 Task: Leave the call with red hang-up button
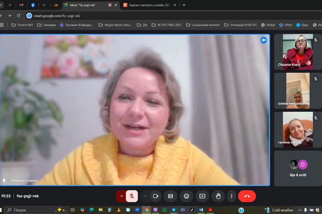(x=247, y=196)
